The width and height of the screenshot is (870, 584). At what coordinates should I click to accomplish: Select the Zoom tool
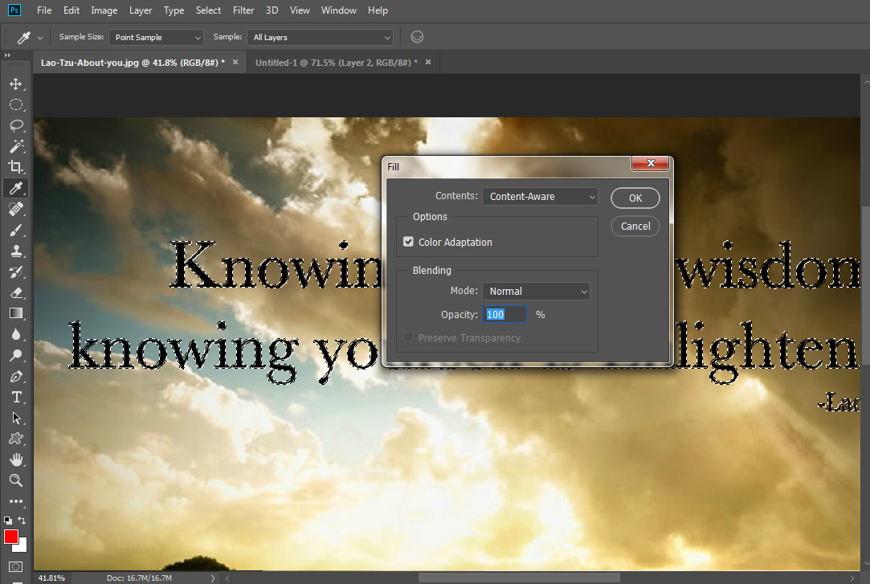pyautogui.click(x=16, y=480)
